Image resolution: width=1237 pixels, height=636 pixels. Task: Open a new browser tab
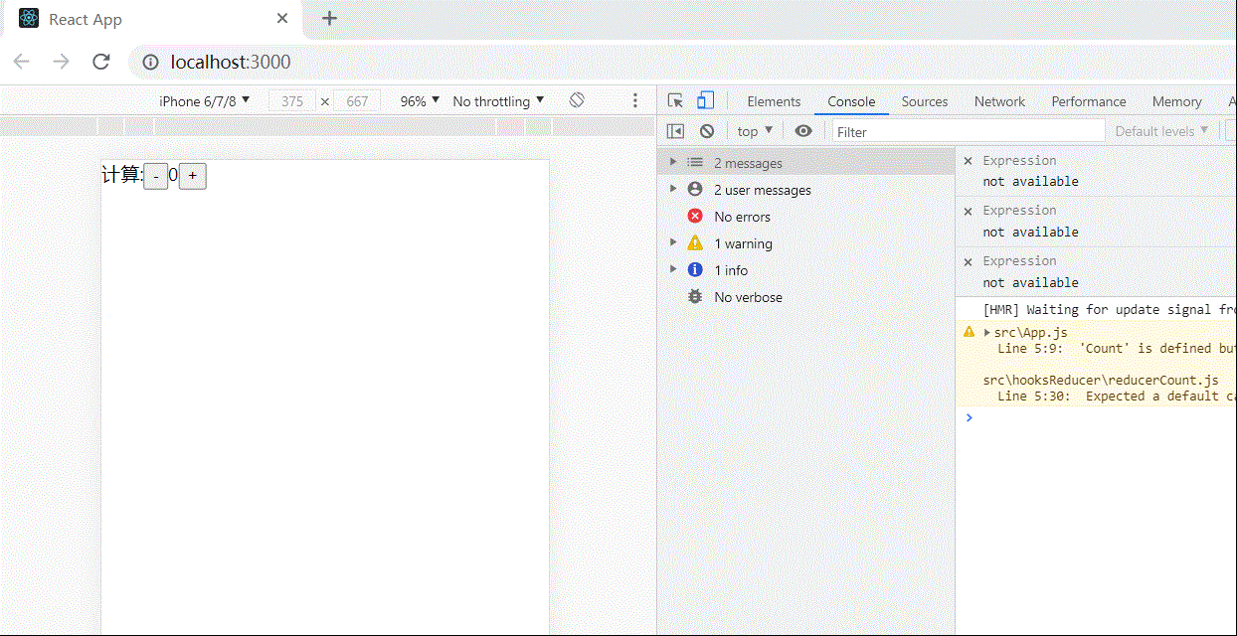coord(329,19)
